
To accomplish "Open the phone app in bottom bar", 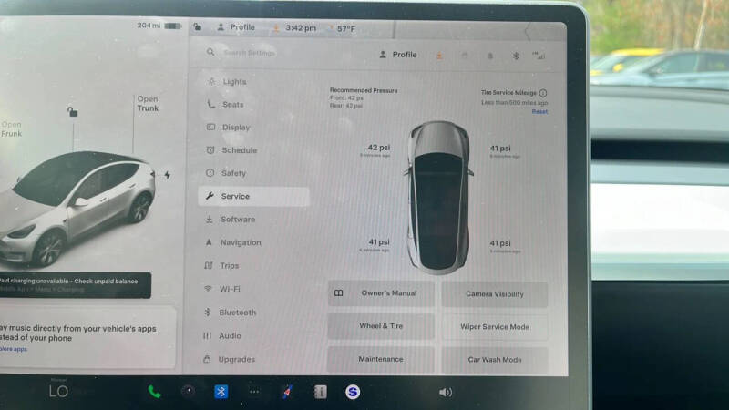I will pos(154,392).
